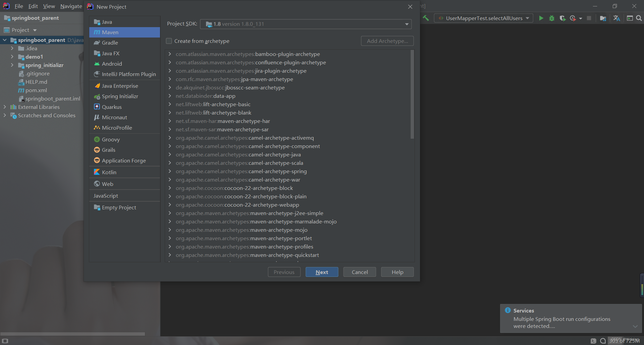The height and width of the screenshot is (345, 644).
Task: Select Micronaut project type
Action: [124, 117]
